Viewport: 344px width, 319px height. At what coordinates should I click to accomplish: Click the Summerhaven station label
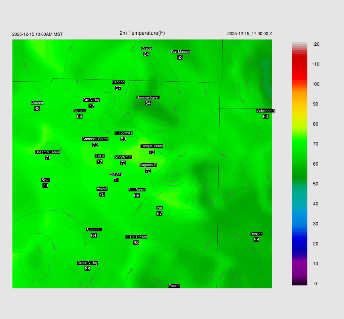coord(148,97)
